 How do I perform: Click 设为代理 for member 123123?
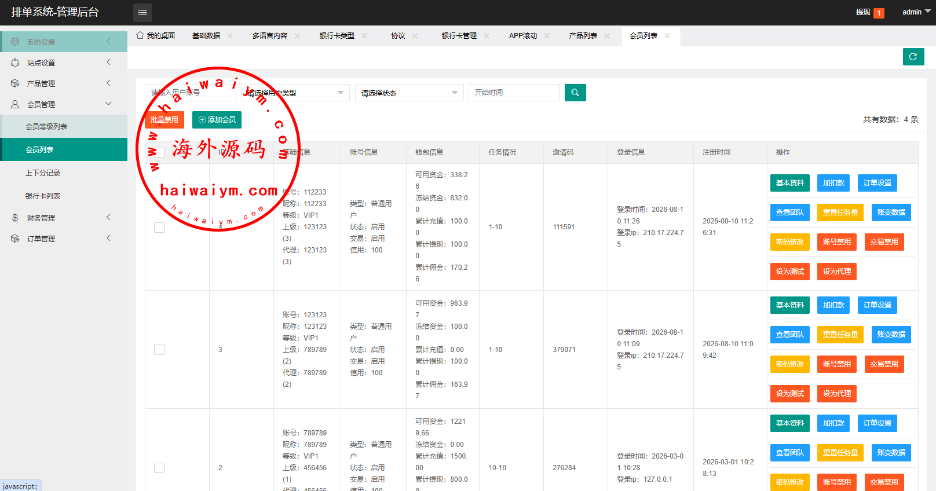(837, 394)
